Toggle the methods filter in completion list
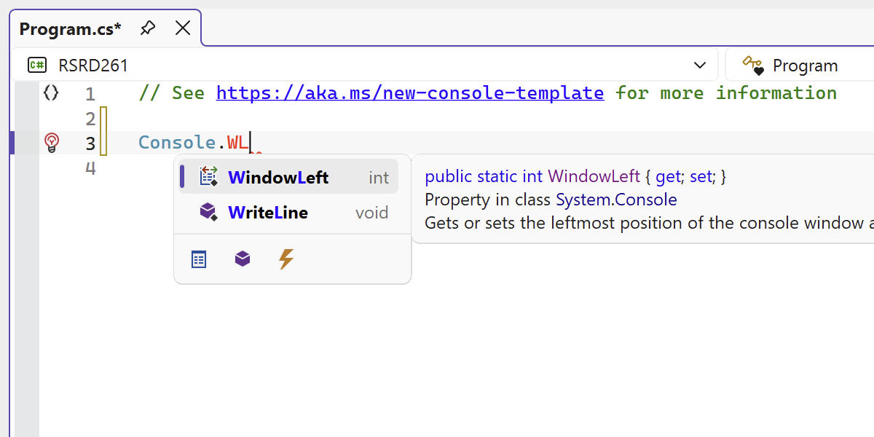 (x=243, y=259)
